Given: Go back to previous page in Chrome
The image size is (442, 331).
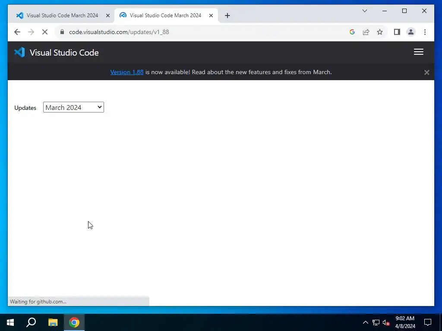Looking at the screenshot, I should point(17,32).
